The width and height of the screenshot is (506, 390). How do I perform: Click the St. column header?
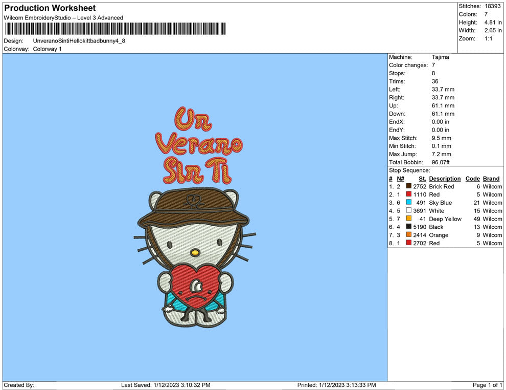tap(422, 179)
